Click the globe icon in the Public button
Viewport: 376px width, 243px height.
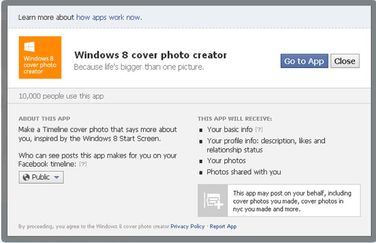[26, 177]
